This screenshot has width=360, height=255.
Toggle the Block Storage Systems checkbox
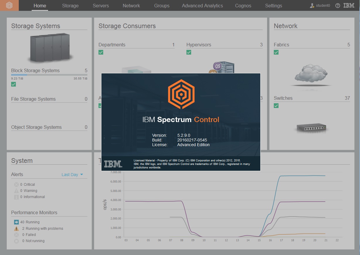[x=13, y=84]
